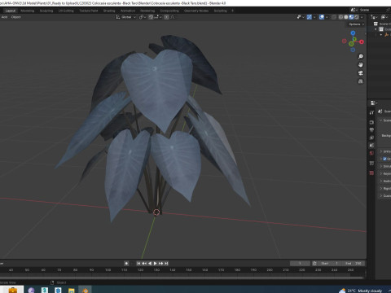Screen dimensions: 391x293
Task: Click the blue Z axis on navigation gizmo
Action: point(353,33)
